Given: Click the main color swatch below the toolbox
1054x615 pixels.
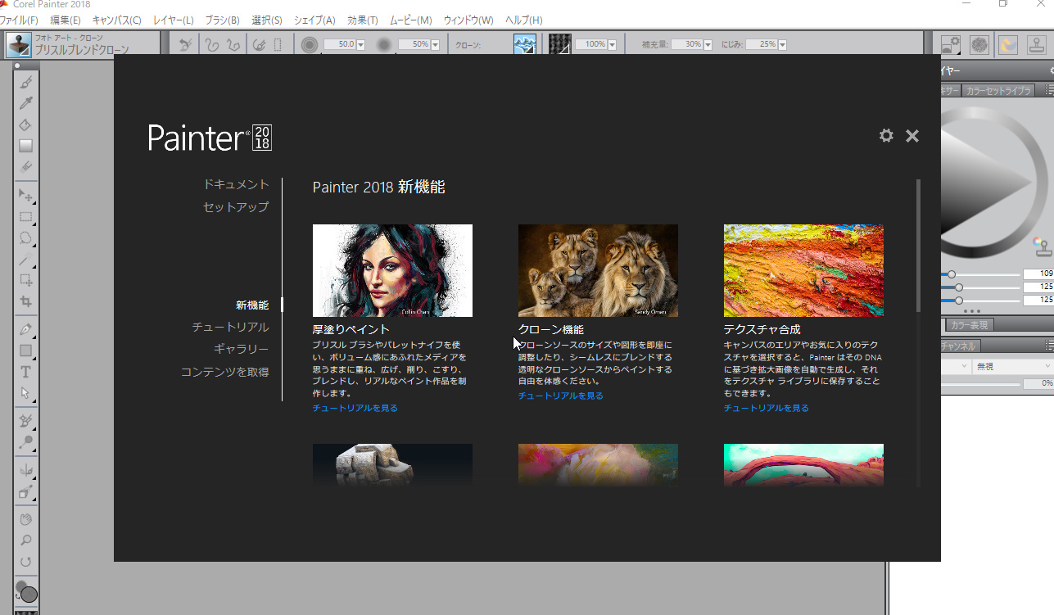Looking at the screenshot, I should pos(27,593).
